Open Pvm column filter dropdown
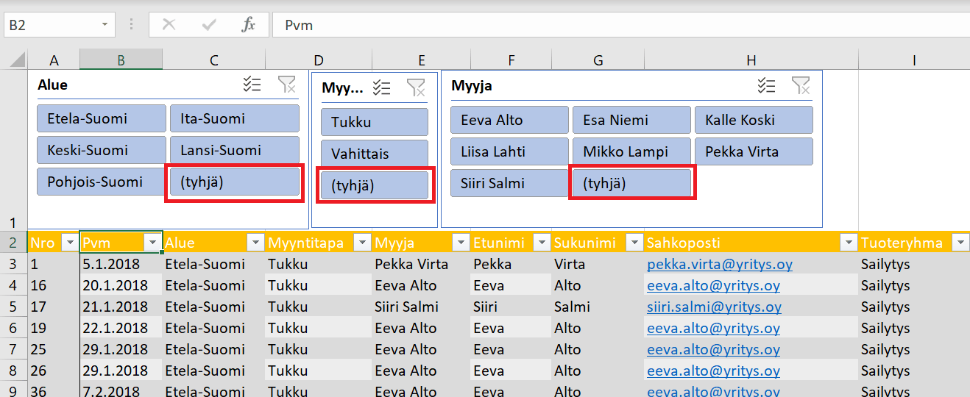Viewport: 970px width, 397px height. click(153, 243)
